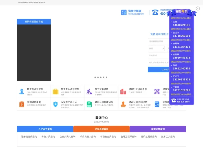Open the 建筑行业设计资质 title link
Screen dimensions: 203x152
[x=138, y=89]
